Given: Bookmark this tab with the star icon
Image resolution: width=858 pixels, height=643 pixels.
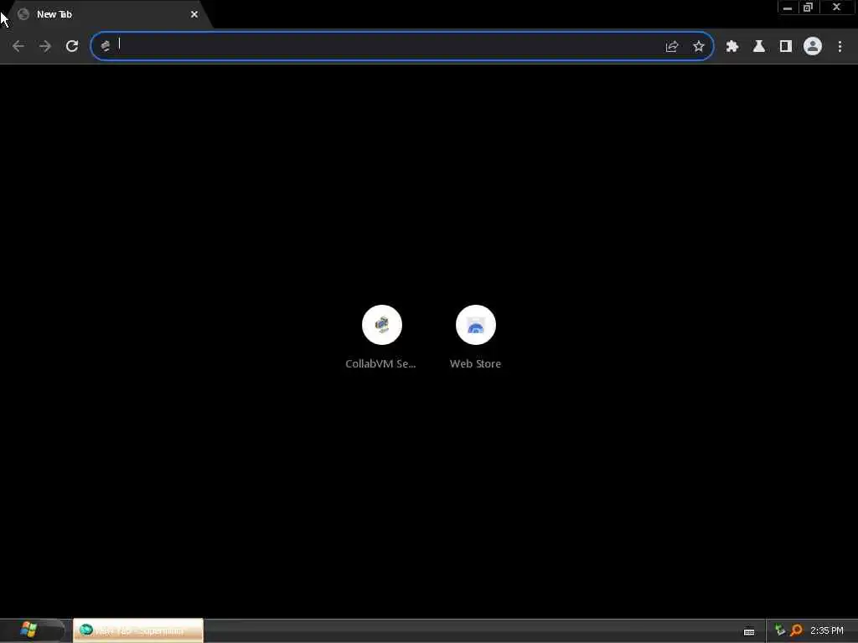Looking at the screenshot, I should tap(699, 47).
